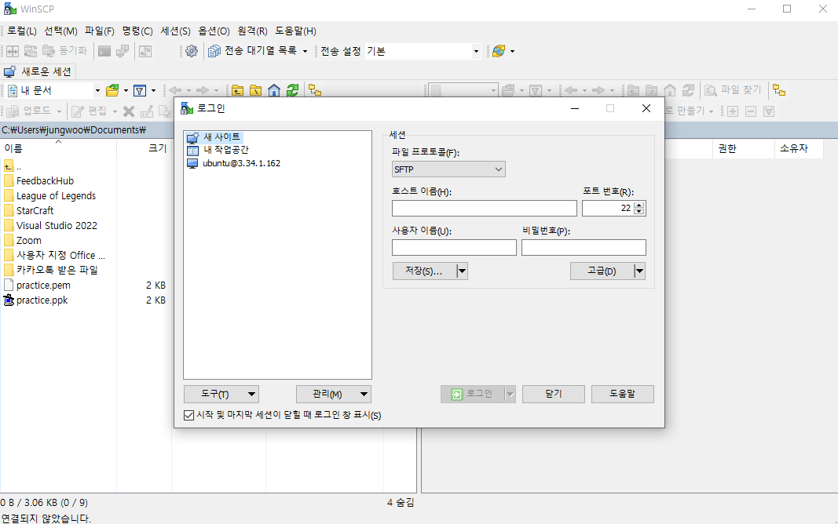Click the remote home directory icon

[670, 91]
